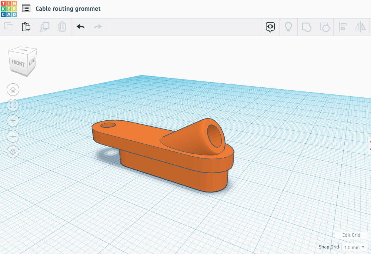Open the Edit Grid settings

click(x=351, y=235)
